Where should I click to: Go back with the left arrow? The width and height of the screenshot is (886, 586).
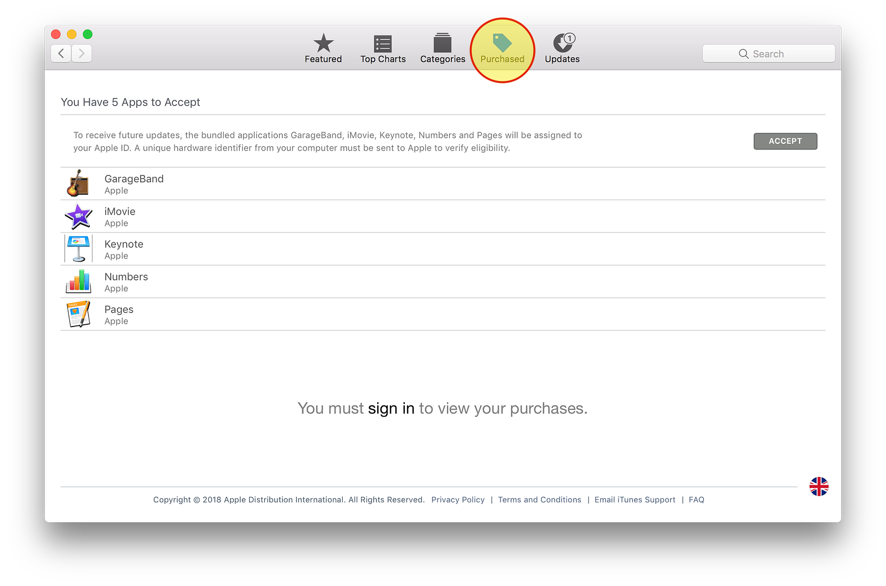[x=61, y=54]
